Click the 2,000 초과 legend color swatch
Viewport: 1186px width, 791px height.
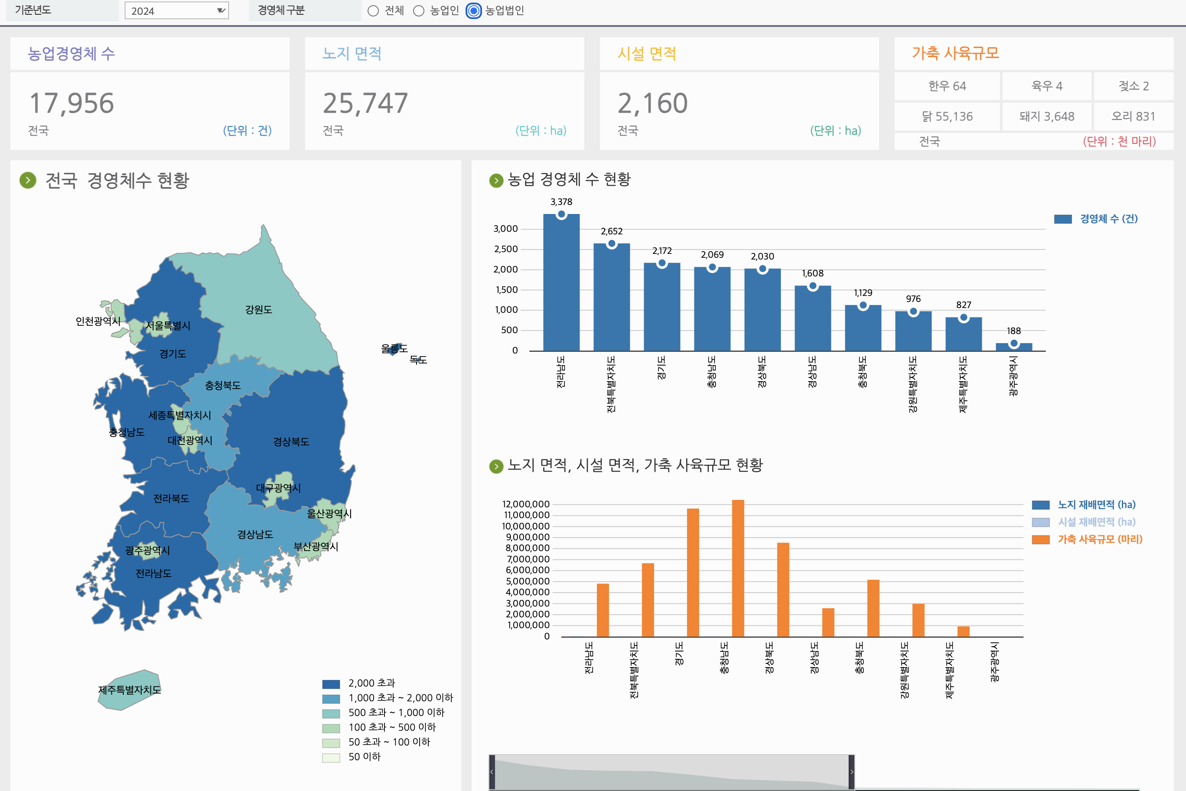click(x=331, y=684)
